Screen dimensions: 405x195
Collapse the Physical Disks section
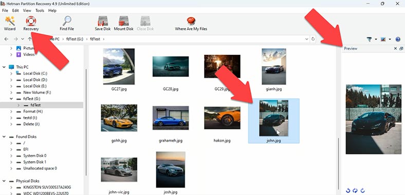(x=4, y=181)
